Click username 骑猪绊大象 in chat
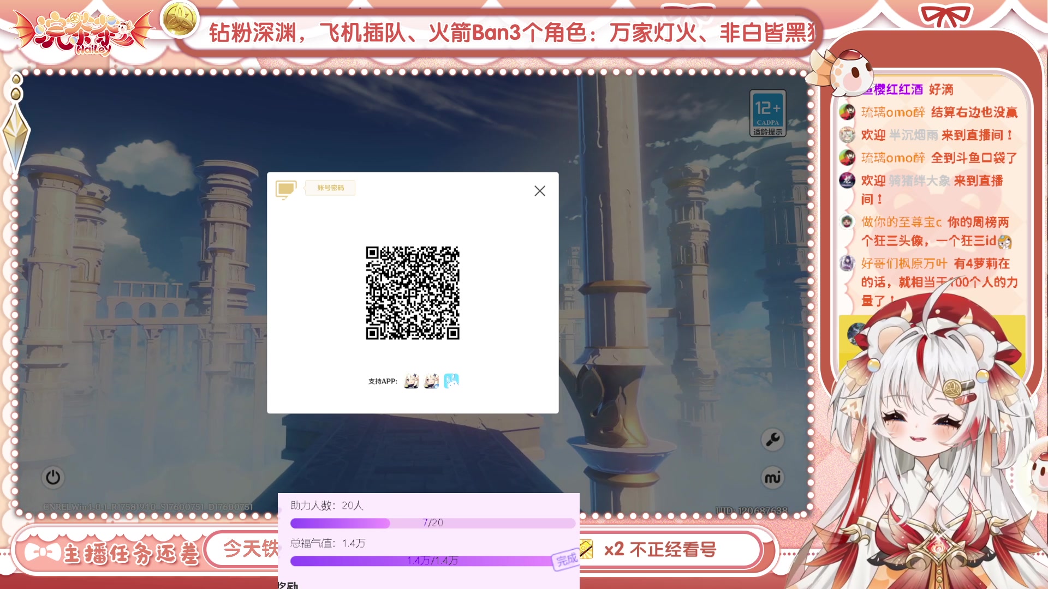The image size is (1048, 589). (919, 181)
